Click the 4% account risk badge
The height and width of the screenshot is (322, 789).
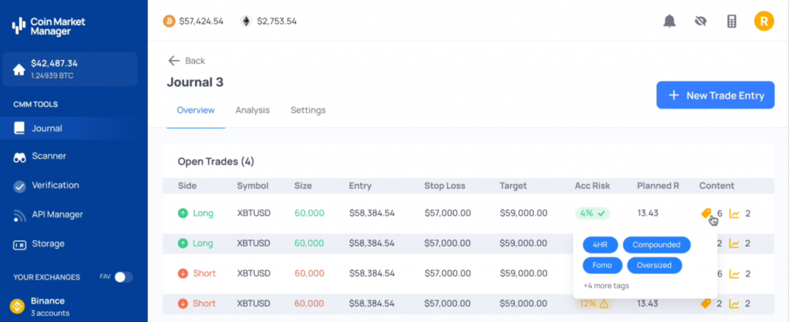[593, 213]
